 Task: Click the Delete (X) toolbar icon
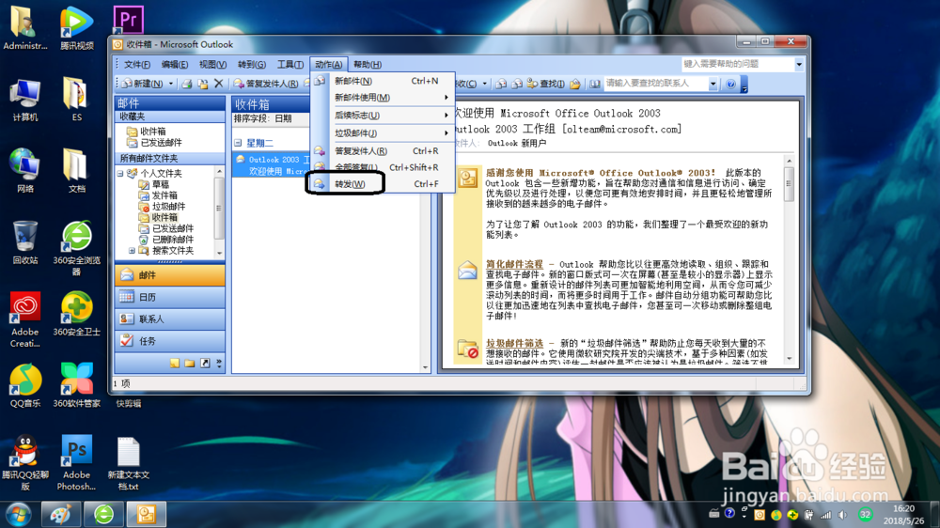coord(219,84)
